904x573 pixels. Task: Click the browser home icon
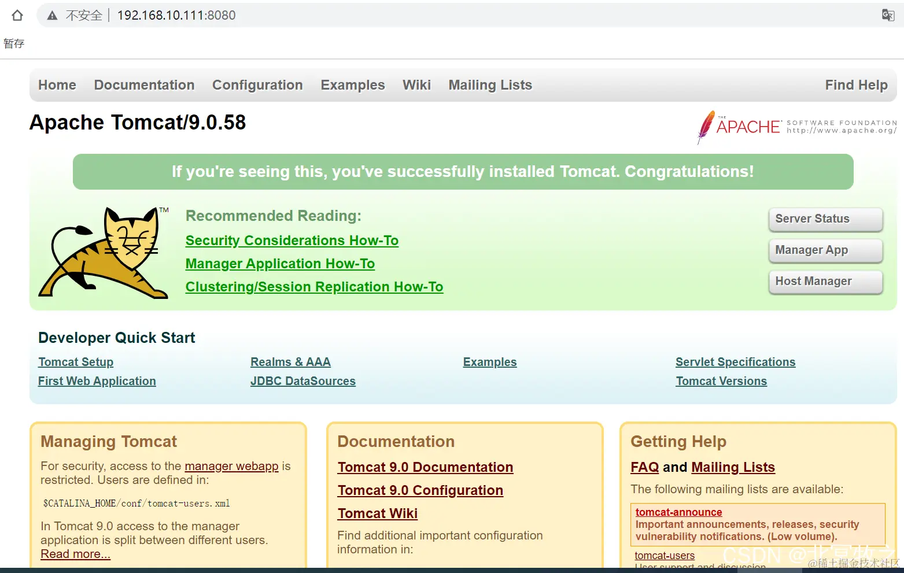click(17, 16)
